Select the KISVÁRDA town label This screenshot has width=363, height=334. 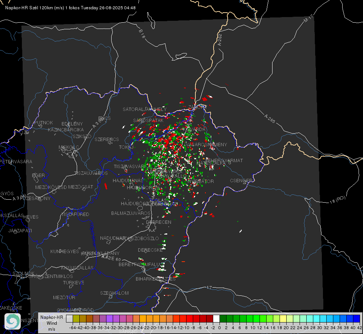coord(194,130)
